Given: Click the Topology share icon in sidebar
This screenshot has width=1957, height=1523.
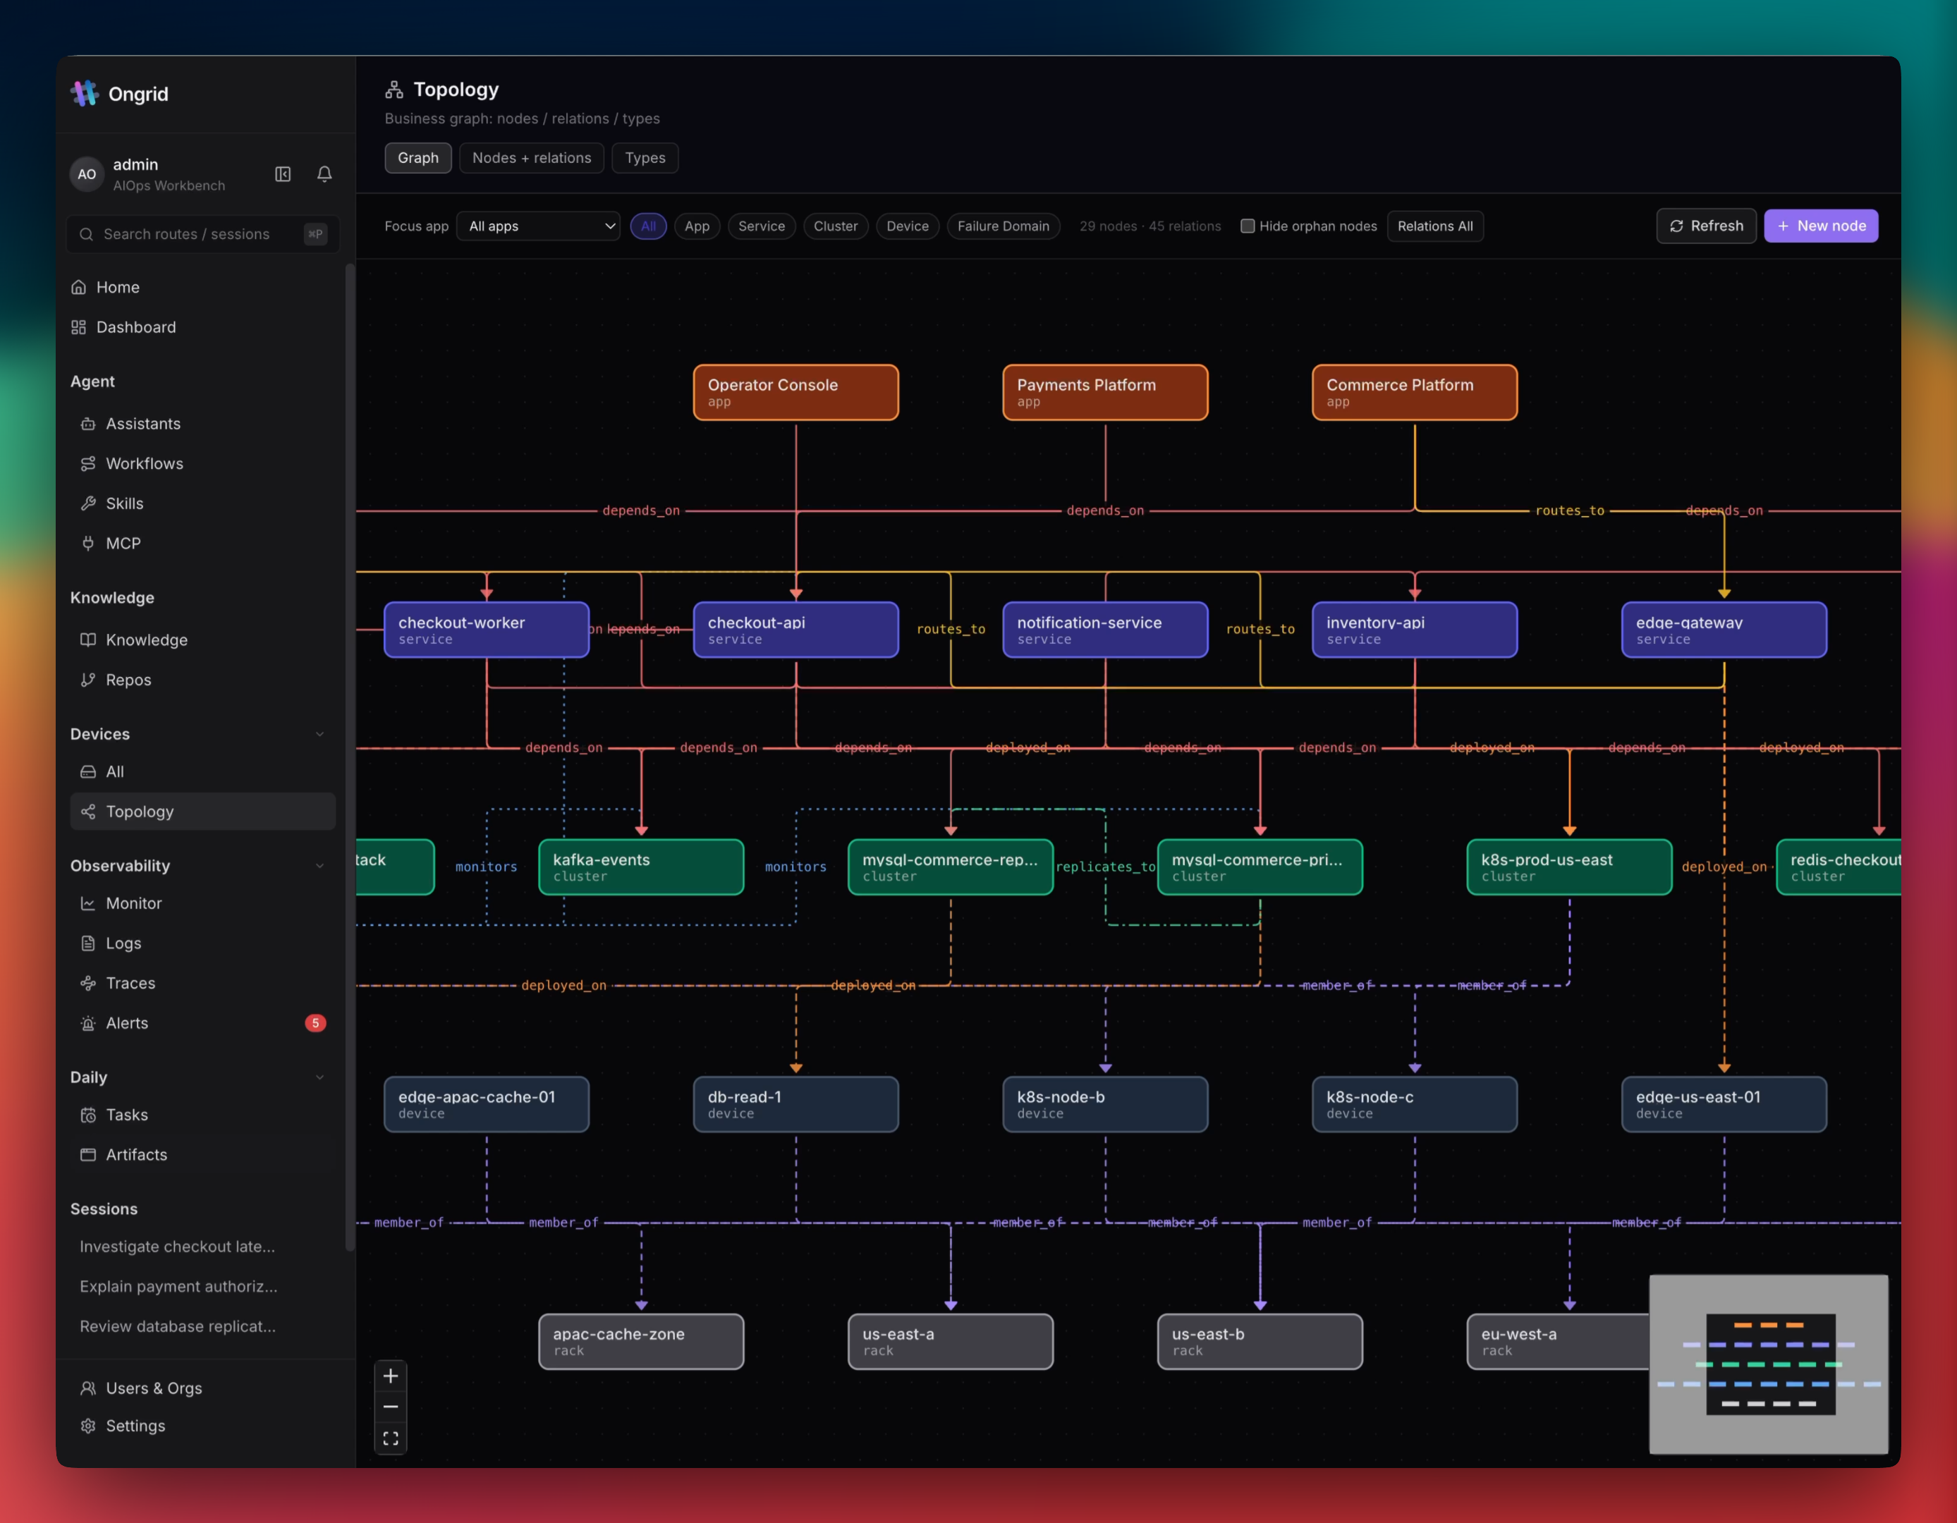Looking at the screenshot, I should click(88, 812).
